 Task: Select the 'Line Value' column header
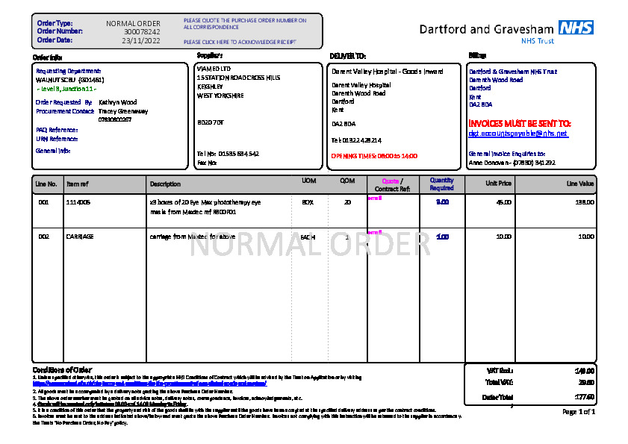pos(580,184)
